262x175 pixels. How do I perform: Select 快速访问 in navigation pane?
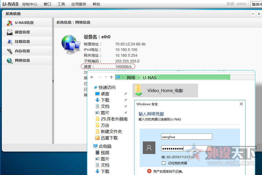click(x=107, y=88)
